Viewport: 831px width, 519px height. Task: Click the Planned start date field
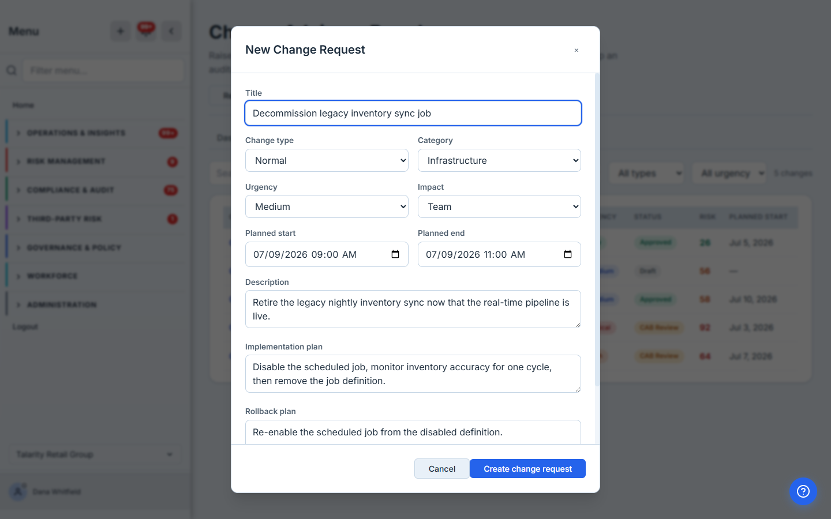pyautogui.click(x=327, y=254)
